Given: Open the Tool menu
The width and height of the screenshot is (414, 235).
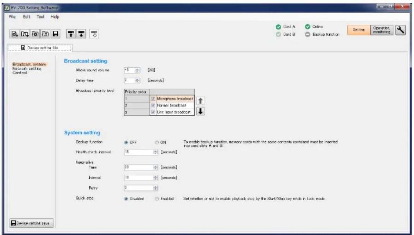Looking at the screenshot, I should [x=40, y=17].
